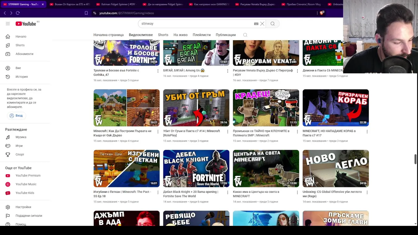
Task: Open options for Дебел Black Knight video
Action: 228,192
